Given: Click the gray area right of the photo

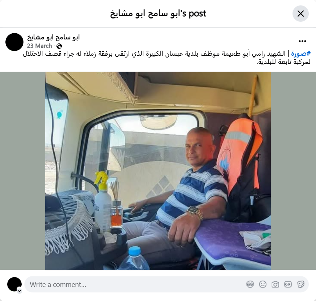Looking at the screenshot, I should pyautogui.click(x=293, y=171).
